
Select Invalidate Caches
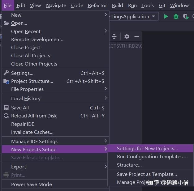point(32,132)
